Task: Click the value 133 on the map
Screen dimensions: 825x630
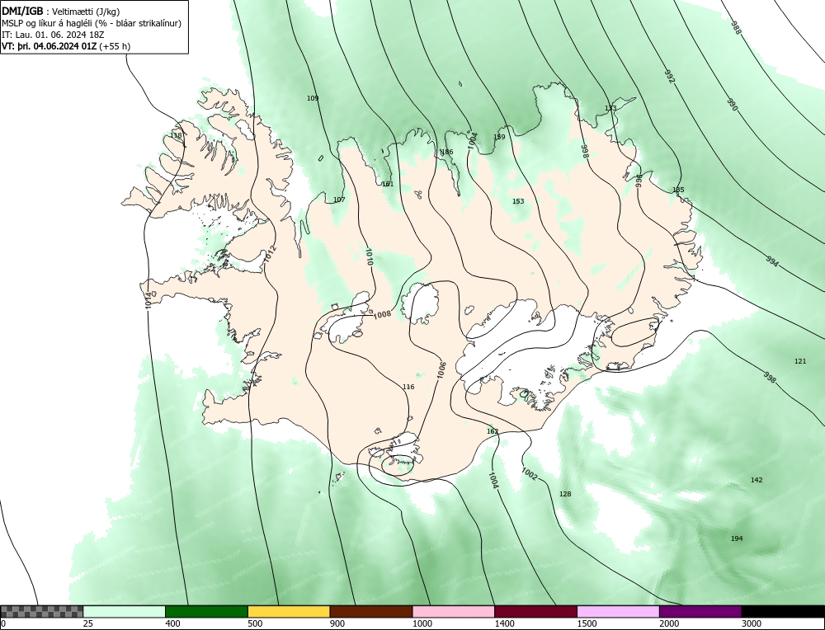Action: click(x=610, y=108)
